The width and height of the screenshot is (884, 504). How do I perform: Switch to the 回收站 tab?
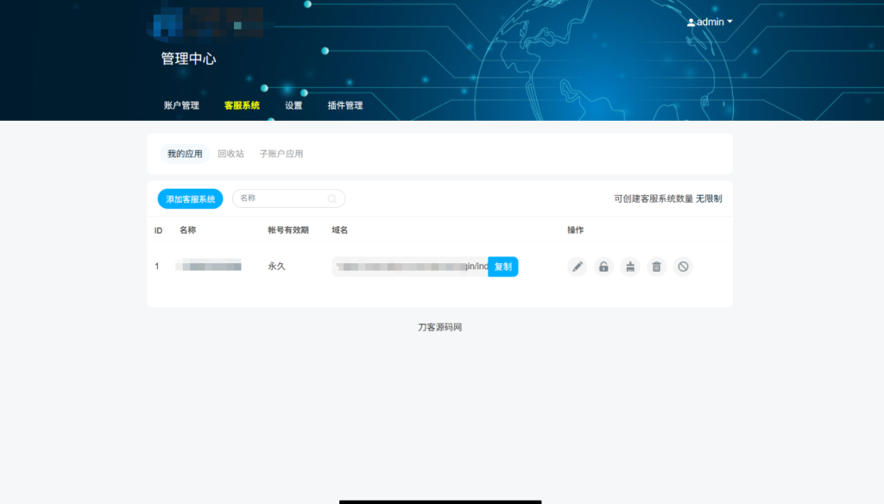233,153
